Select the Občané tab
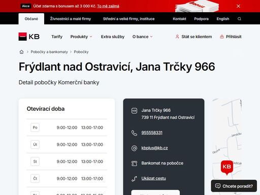260x195 pixels. (31, 19)
